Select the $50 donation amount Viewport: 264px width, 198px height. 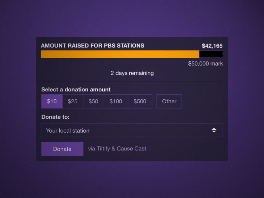coord(93,101)
